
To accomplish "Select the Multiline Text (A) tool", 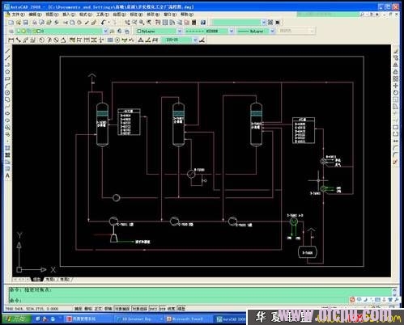I will [x=7, y=175].
